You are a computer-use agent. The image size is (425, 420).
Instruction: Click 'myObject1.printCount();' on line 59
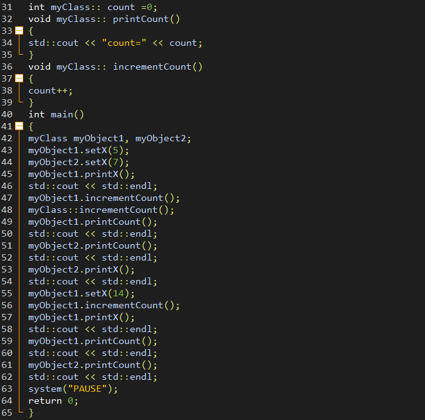click(93, 342)
